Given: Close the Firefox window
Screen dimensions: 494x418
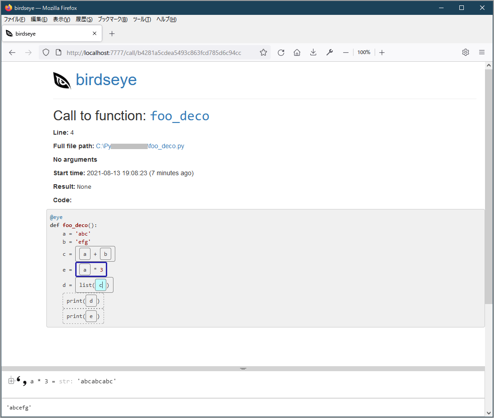Looking at the screenshot, I should (482, 8).
